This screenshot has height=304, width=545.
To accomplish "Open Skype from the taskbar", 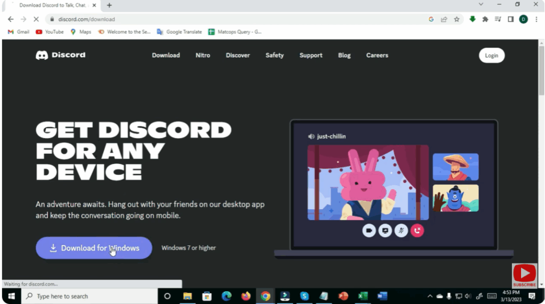I will pos(304,296).
